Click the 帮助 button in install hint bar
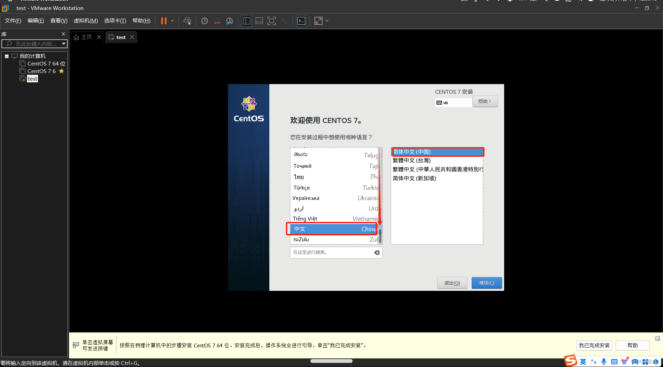 (x=632, y=345)
